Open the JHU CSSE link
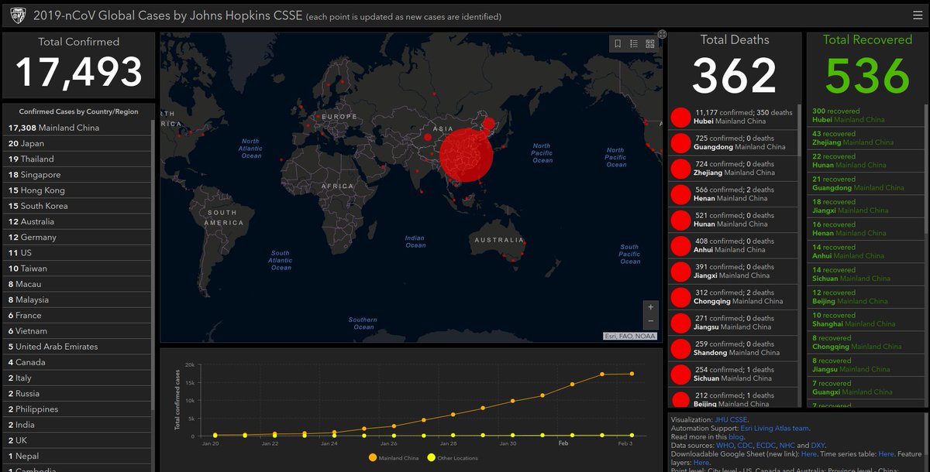930x472 pixels. point(731,419)
